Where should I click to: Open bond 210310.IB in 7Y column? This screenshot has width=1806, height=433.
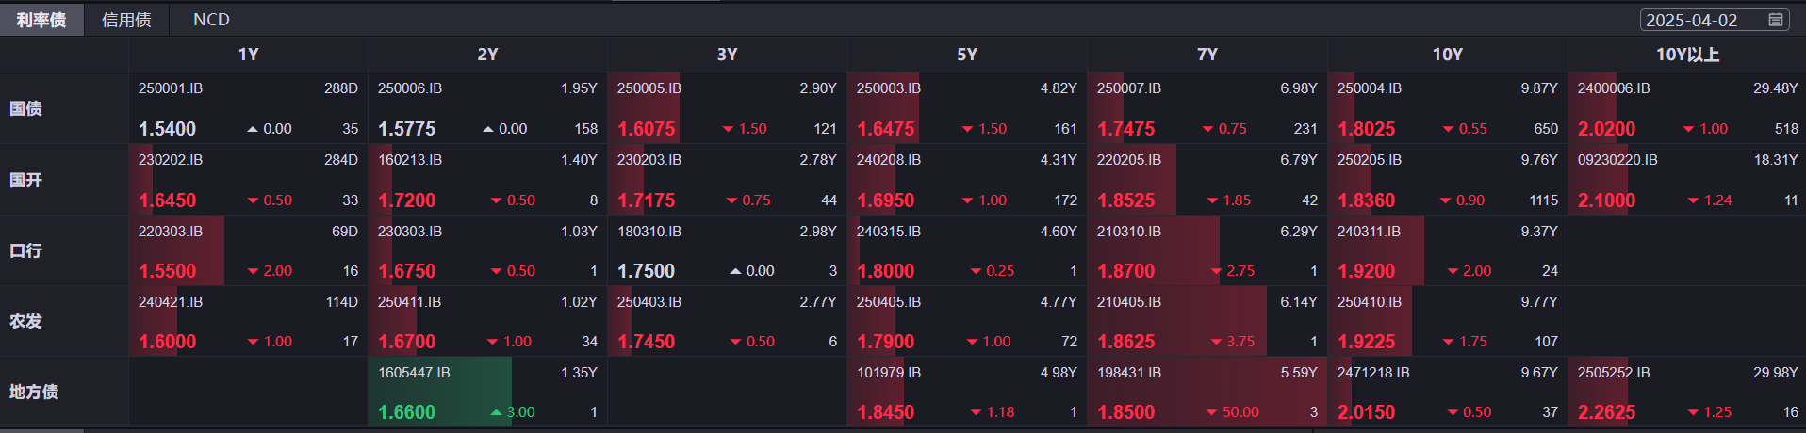pos(1129,232)
